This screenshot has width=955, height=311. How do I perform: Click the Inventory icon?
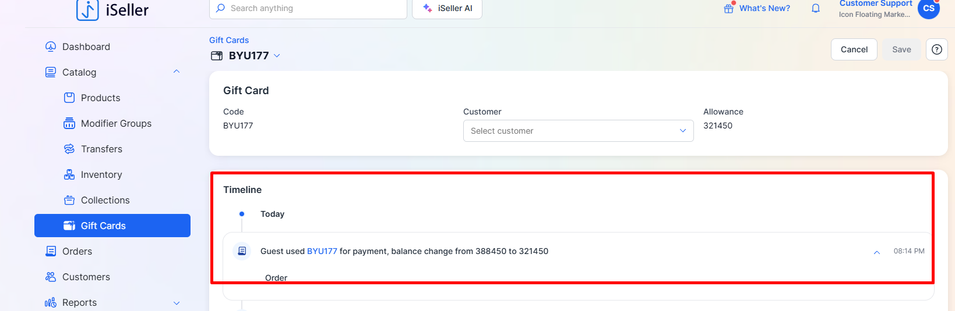click(69, 174)
